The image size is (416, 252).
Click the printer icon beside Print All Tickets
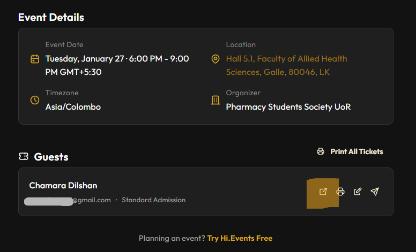pos(321,151)
